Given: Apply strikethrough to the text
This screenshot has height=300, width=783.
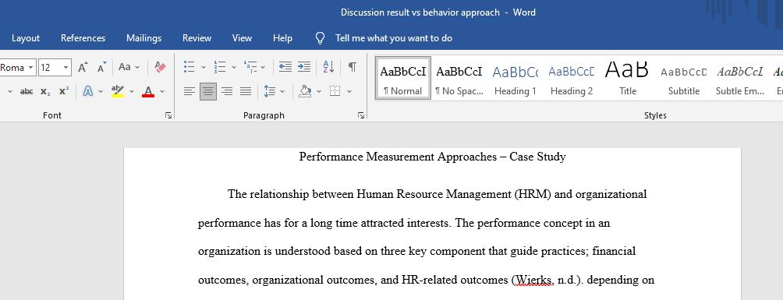Looking at the screenshot, I should click(x=27, y=91).
